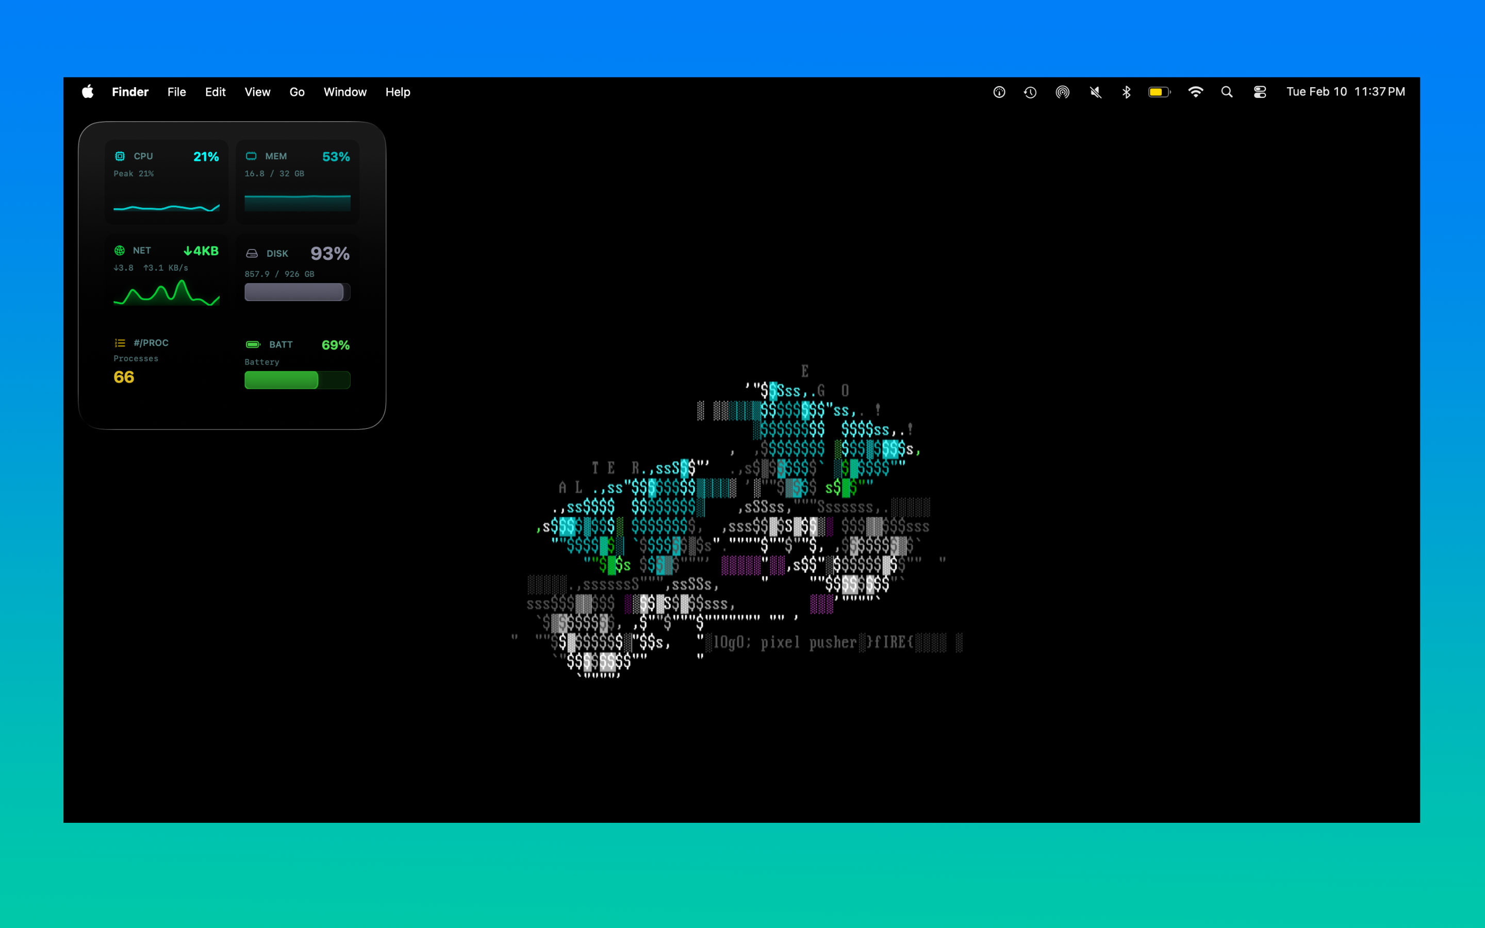Click the yellow numbered-list icon beside #/PROC
Viewport: 1485px width, 928px height.
[119, 343]
